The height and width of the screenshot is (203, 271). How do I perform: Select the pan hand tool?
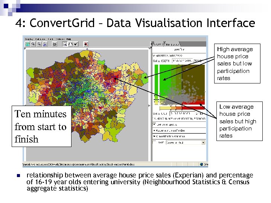[70, 44]
